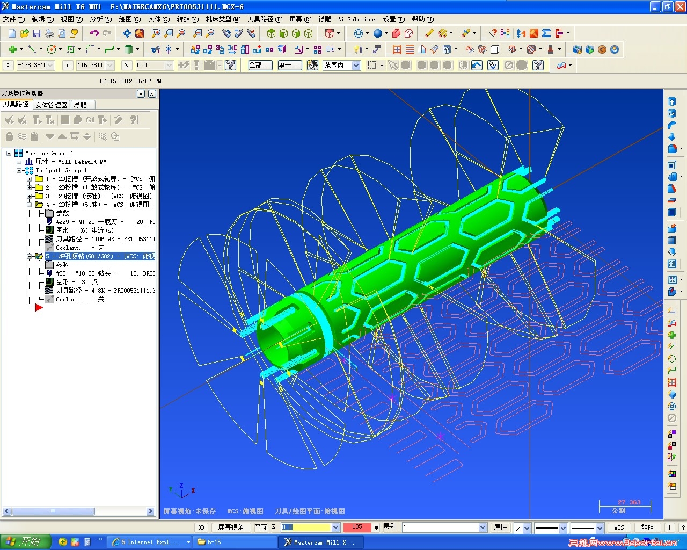Toggle the ghost disable posting icon
This screenshot has width=687, height=550.
34,136
